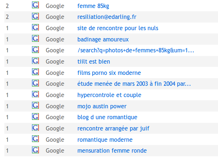Open the '/search?q=photos+de+femmes+85kg' link

pos(136,51)
